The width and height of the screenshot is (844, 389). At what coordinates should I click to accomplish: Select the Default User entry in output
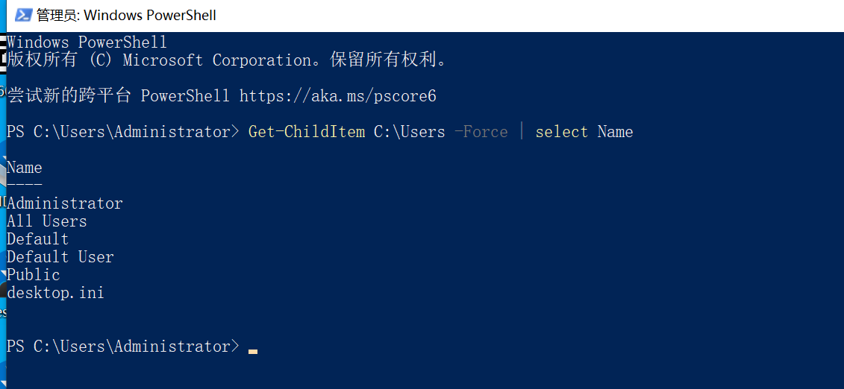pyautogui.click(x=60, y=257)
